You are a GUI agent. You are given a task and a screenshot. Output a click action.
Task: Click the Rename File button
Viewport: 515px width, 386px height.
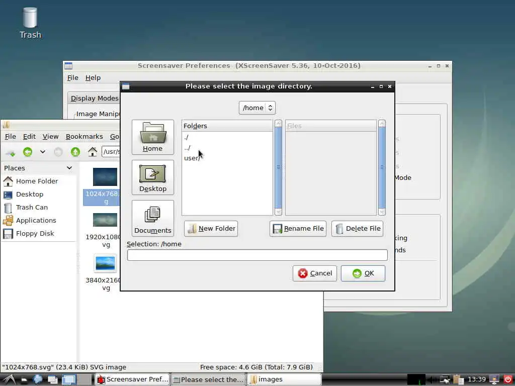coord(298,229)
